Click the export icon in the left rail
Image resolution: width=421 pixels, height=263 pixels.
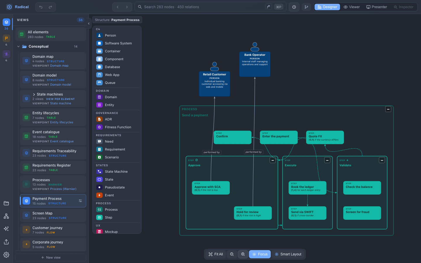[6, 242]
